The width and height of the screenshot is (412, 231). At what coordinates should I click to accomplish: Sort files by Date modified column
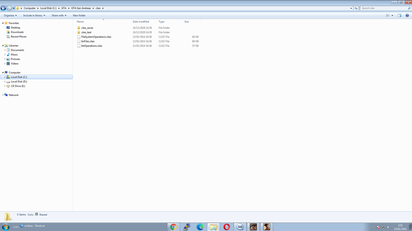coord(144,21)
